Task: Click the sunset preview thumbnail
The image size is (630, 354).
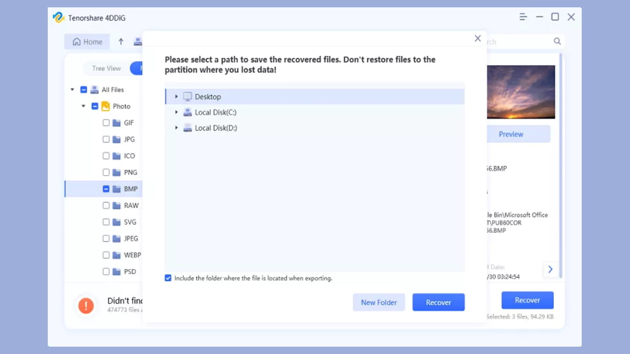Action: coord(521,92)
